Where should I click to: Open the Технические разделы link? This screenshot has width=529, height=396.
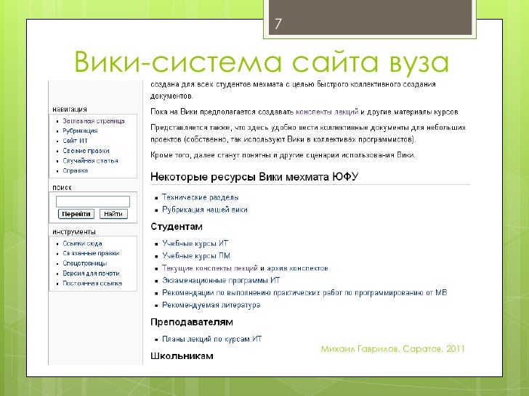coord(201,197)
